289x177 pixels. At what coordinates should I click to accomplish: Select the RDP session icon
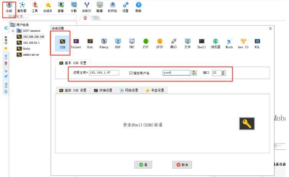coord(118,43)
